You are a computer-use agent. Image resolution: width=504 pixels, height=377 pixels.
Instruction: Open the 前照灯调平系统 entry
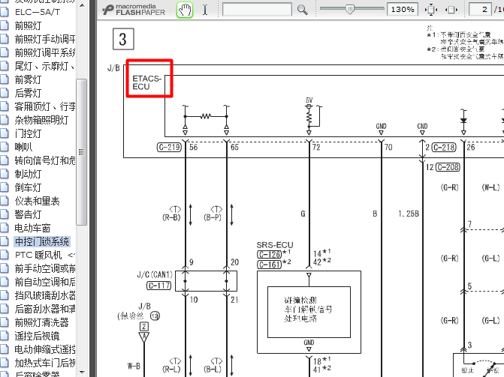click(45, 52)
